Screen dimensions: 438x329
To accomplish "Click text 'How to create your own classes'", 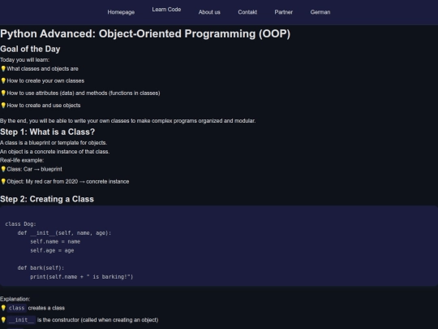I will tap(45, 81).
